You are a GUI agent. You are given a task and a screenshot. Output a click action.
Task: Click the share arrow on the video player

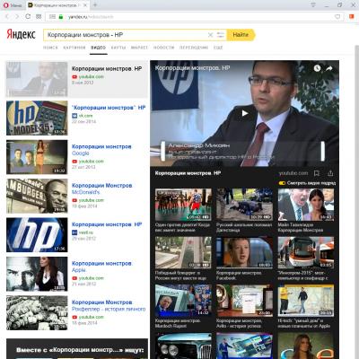pyautogui.click(x=329, y=68)
